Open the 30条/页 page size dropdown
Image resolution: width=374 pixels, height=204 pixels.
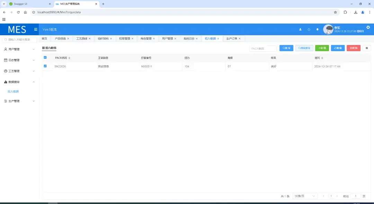(304, 196)
